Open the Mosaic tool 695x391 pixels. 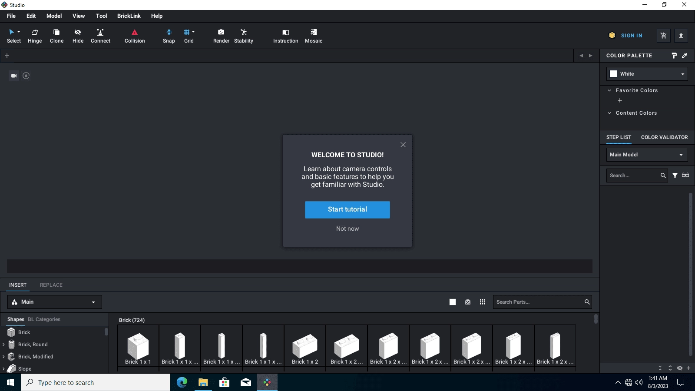[x=314, y=36]
